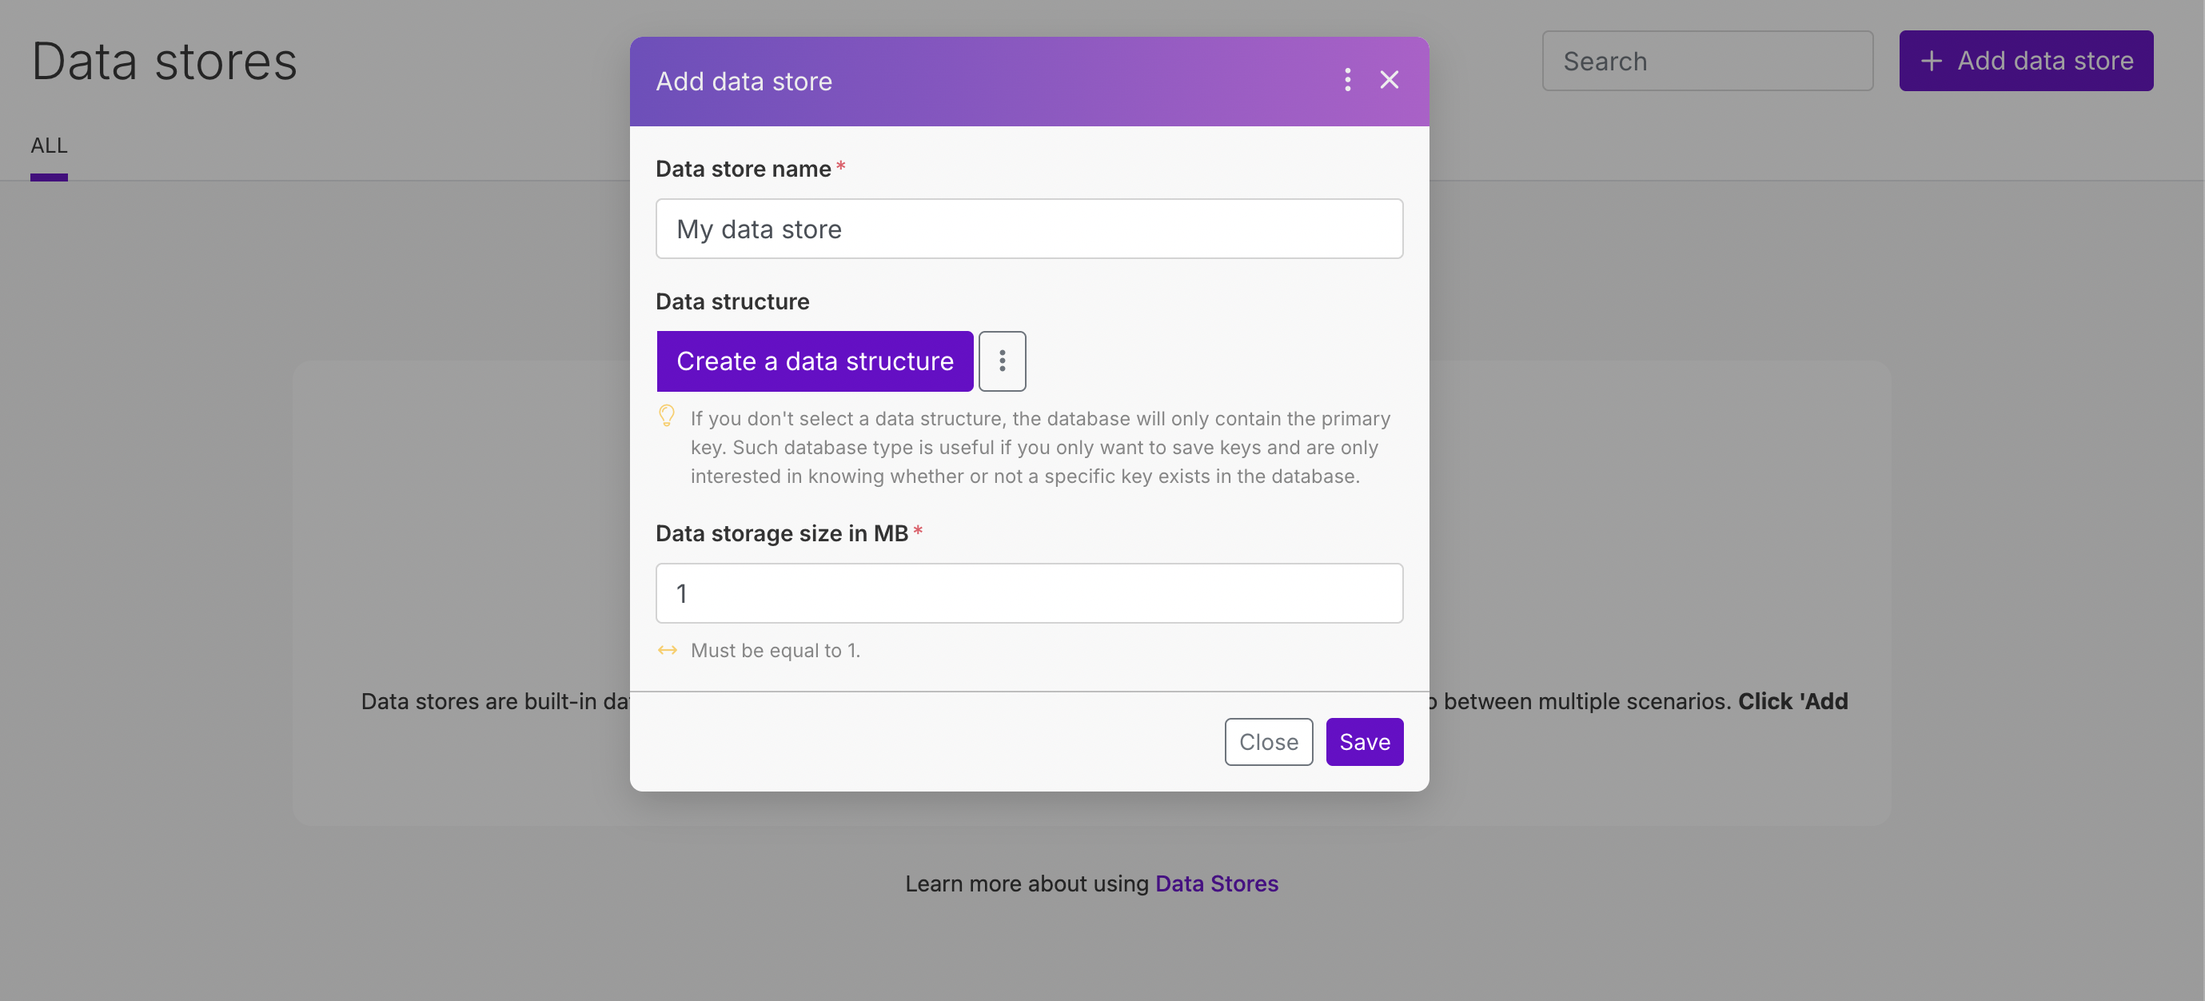Select the ALL tab

pos(49,146)
